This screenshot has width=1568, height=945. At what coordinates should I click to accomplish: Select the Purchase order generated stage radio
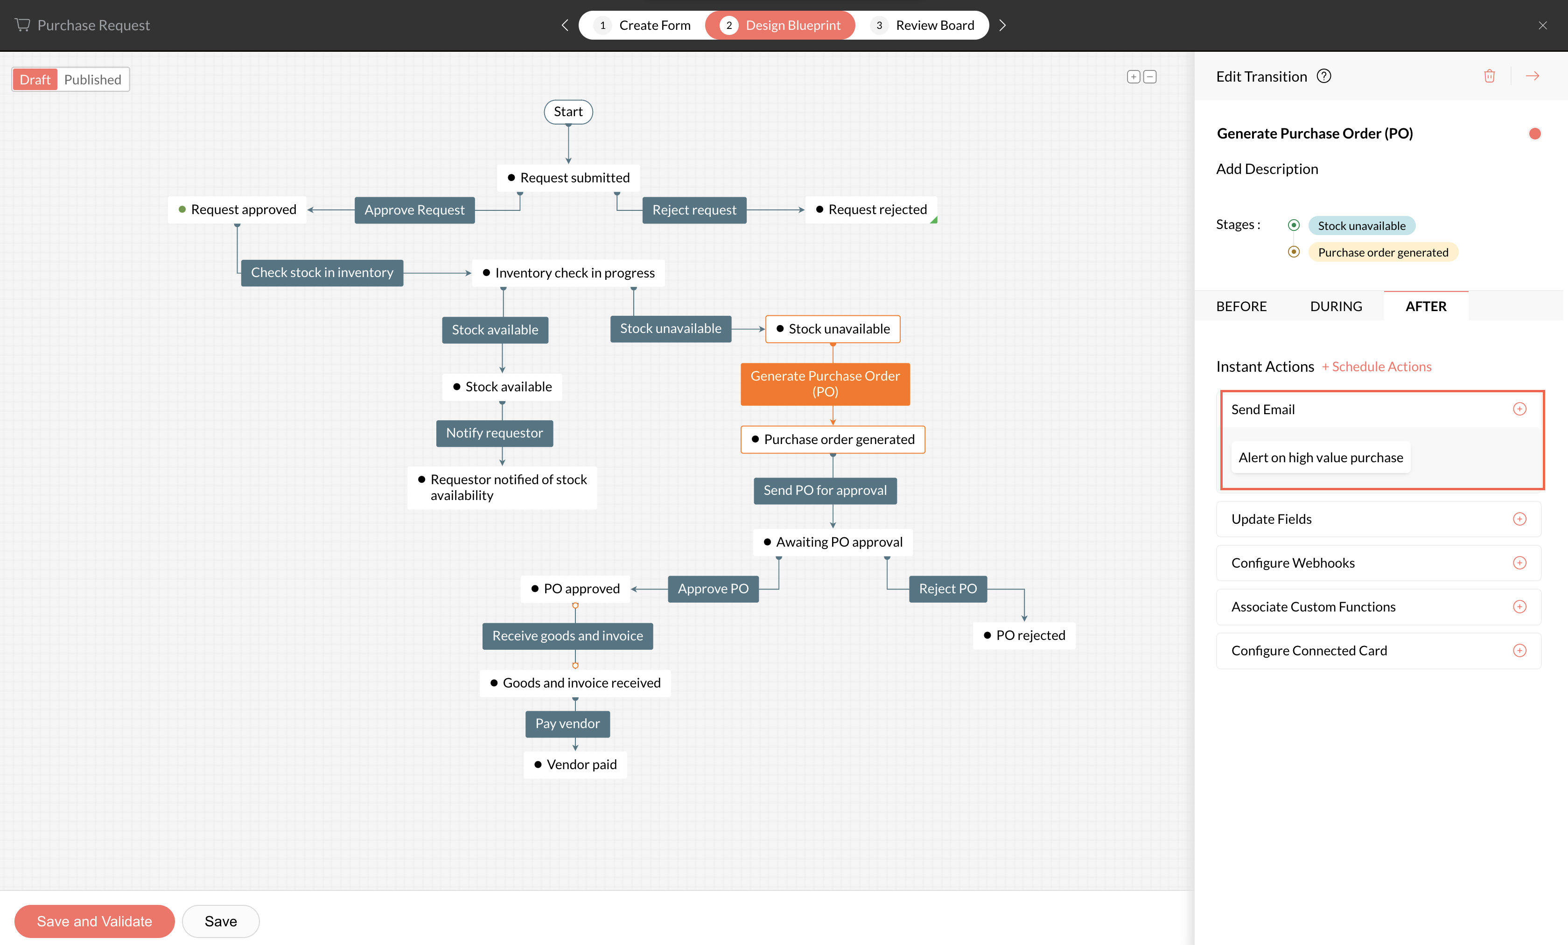(x=1294, y=252)
